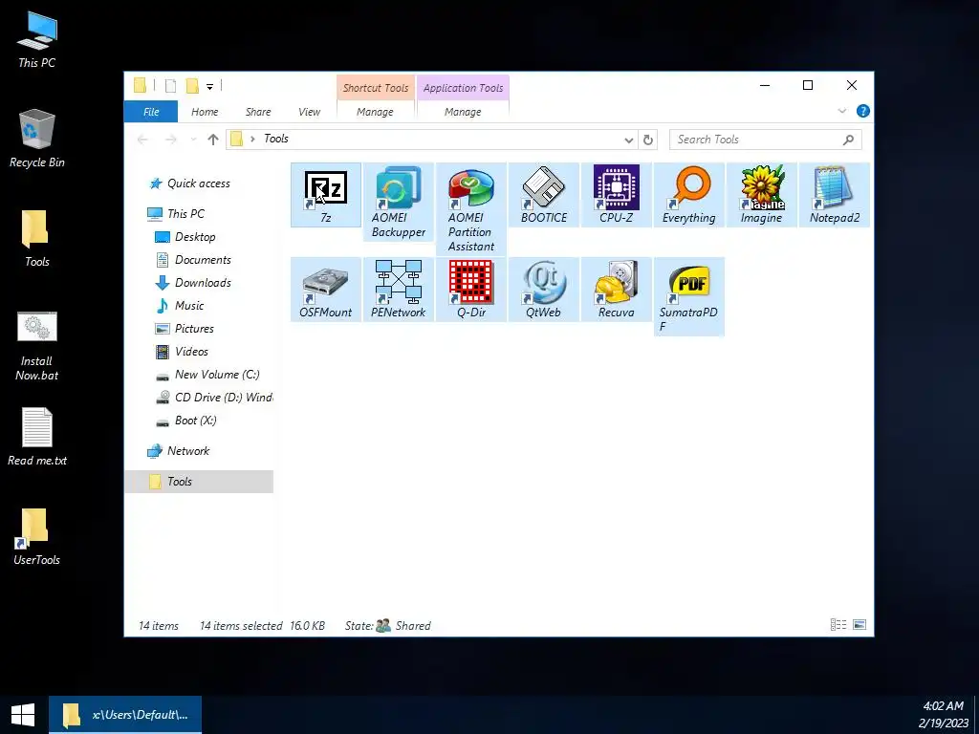Open Pictures in navigation pane
Viewport: 979px width, 734px height.
pos(194,329)
